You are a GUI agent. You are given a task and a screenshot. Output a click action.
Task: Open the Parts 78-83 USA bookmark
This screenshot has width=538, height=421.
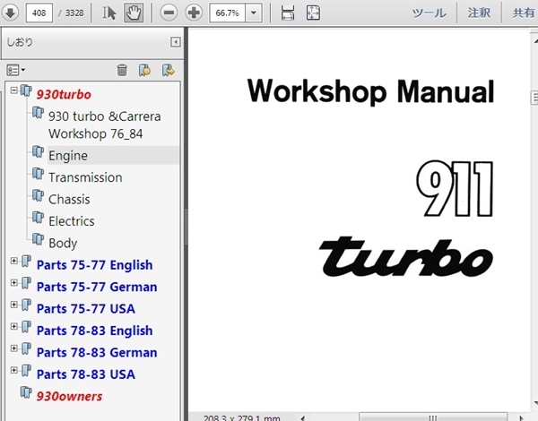[x=86, y=374]
